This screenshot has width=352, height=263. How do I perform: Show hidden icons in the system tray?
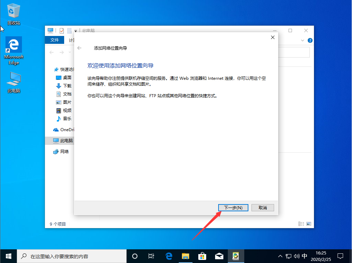280,256
